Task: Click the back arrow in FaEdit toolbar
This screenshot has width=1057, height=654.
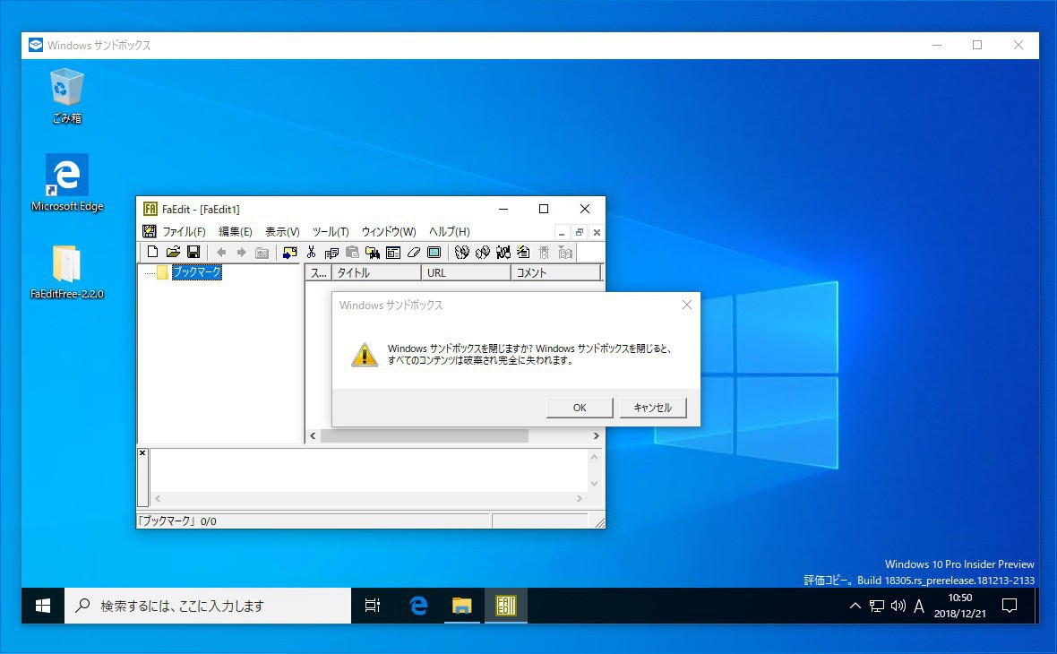Action: [x=221, y=252]
